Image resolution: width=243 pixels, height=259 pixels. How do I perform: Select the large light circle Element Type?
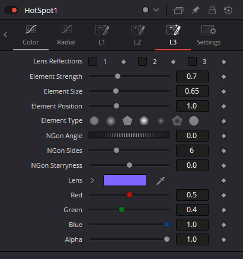[194, 121]
